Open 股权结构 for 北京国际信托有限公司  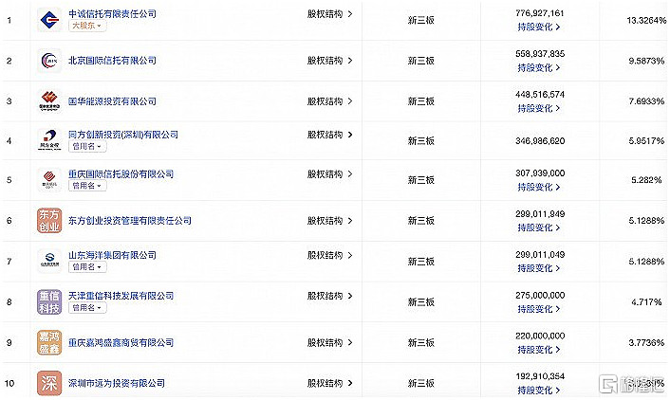point(329,61)
